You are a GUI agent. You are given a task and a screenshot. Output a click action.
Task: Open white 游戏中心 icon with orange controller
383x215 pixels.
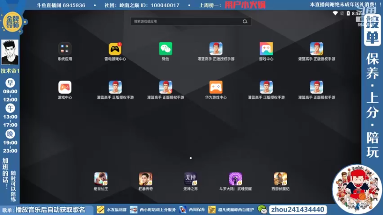65,87
